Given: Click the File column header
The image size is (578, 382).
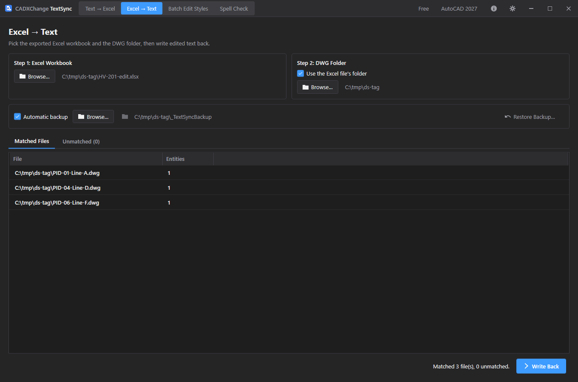Looking at the screenshot, I should click(x=86, y=159).
